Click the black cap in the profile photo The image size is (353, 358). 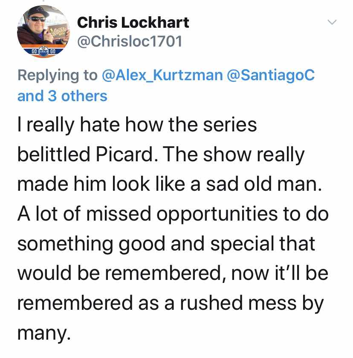38,12
